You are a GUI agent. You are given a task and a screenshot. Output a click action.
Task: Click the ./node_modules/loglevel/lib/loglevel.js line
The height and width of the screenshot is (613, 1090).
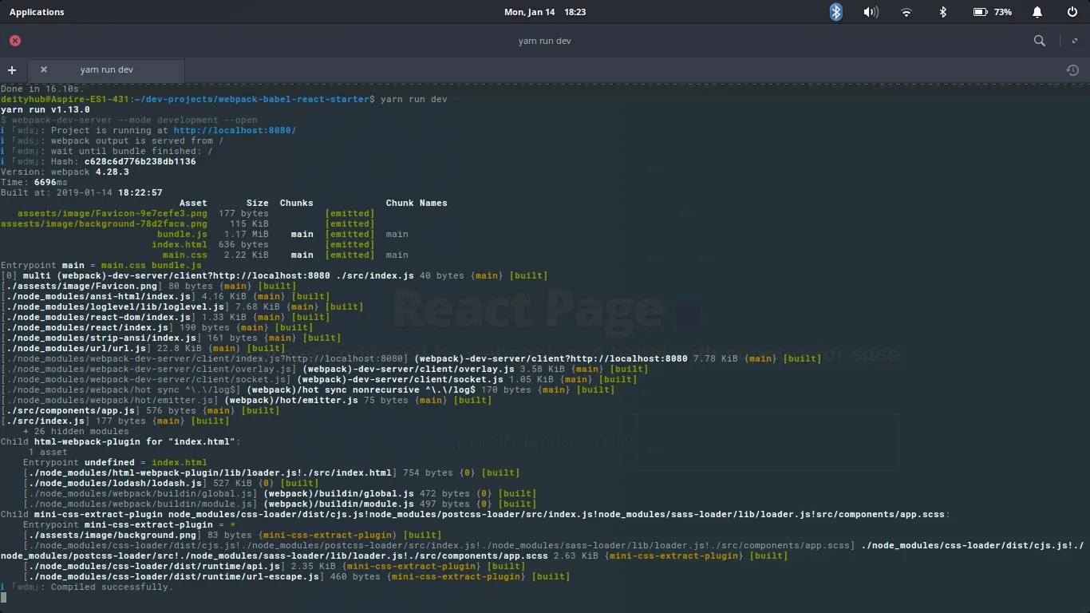click(x=181, y=306)
